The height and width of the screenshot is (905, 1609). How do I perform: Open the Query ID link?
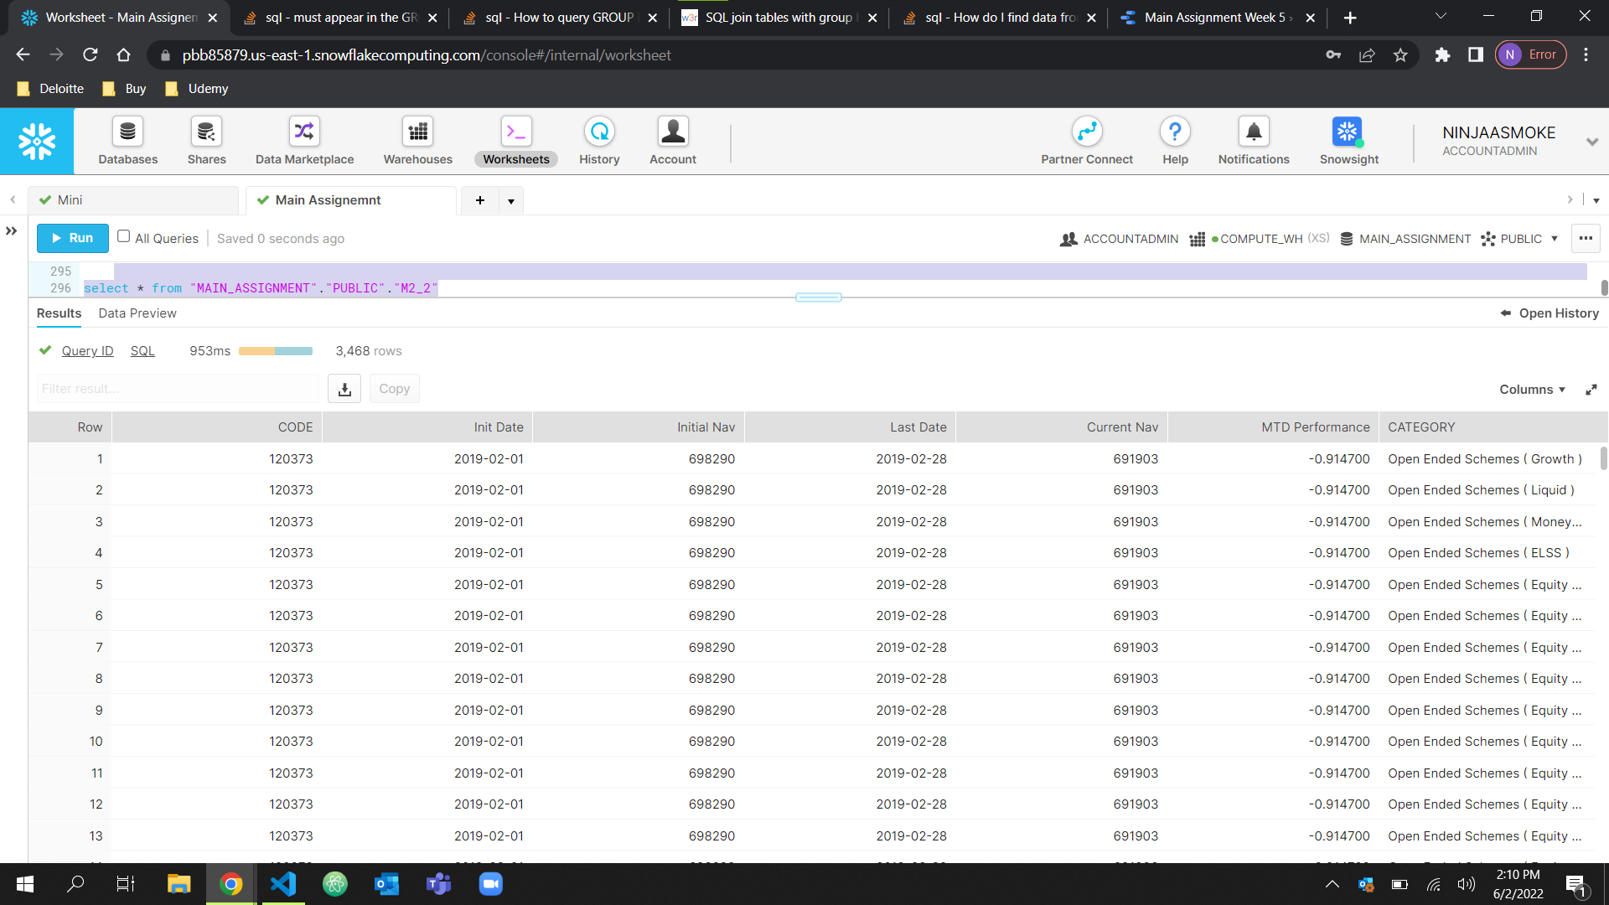tap(87, 350)
